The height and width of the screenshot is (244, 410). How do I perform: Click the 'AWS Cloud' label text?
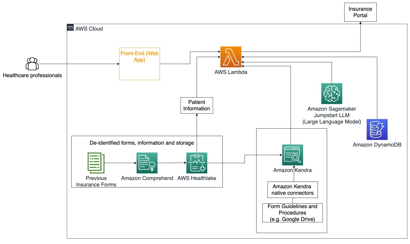pos(89,29)
